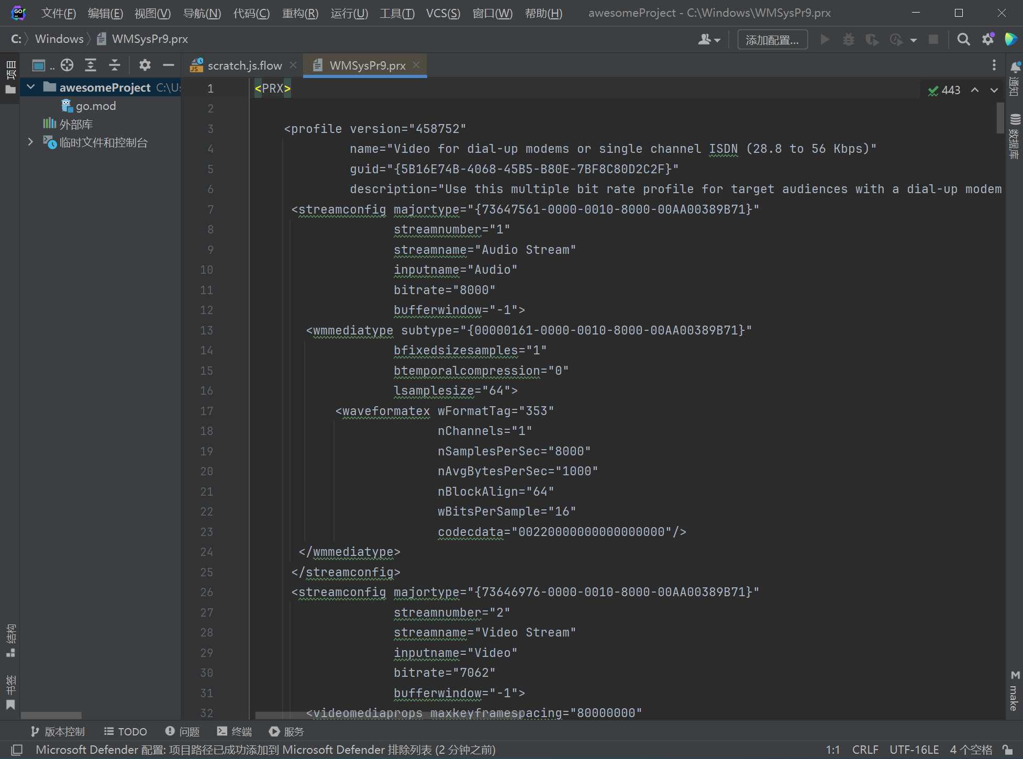Open the 重构(R) menu
Image resolution: width=1023 pixels, height=759 pixels.
[x=299, y=13]
